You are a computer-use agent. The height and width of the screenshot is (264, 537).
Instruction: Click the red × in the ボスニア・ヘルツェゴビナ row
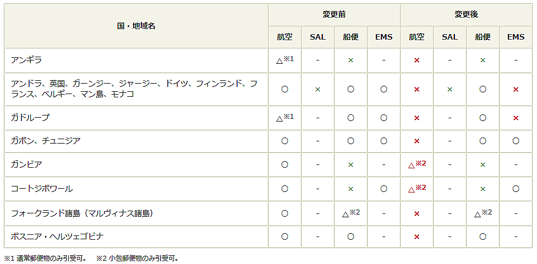coord(417,237)
